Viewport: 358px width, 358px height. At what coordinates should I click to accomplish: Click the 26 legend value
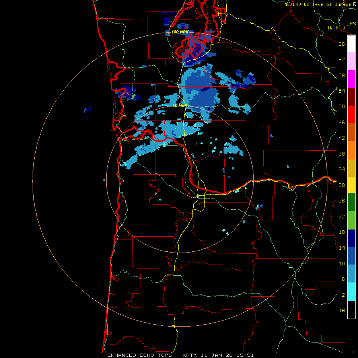(x=342, y=201)
